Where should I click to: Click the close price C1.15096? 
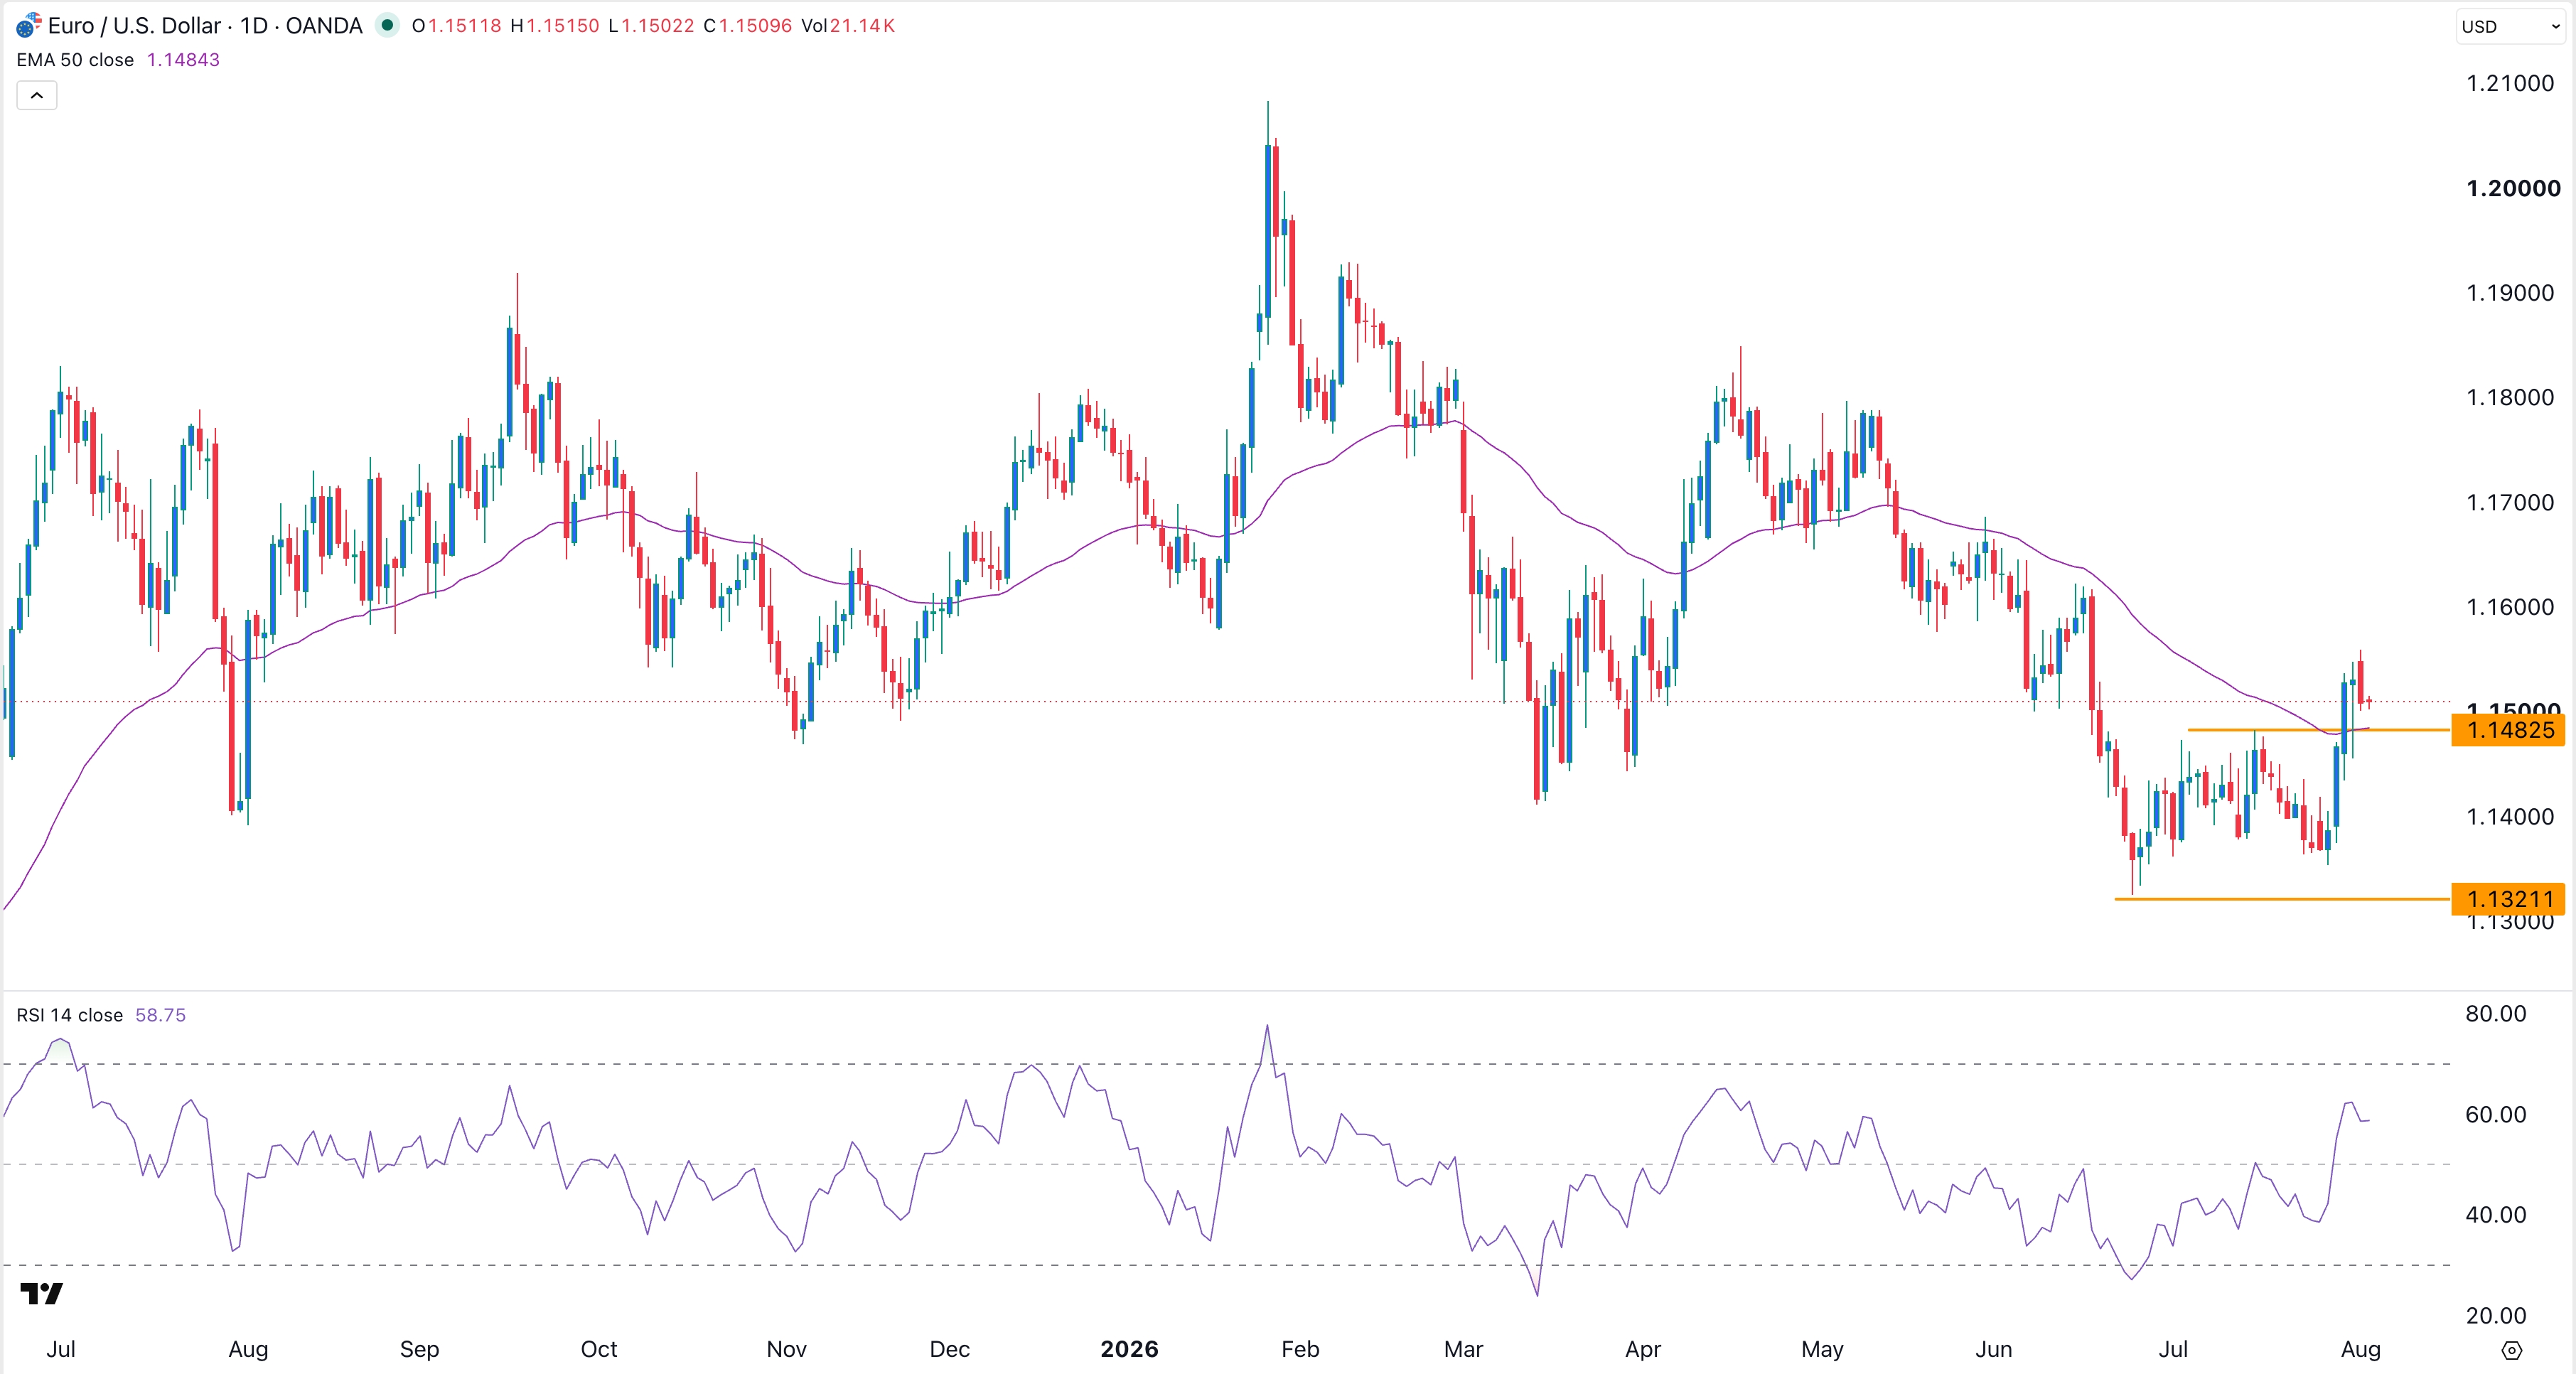point(748,26)
